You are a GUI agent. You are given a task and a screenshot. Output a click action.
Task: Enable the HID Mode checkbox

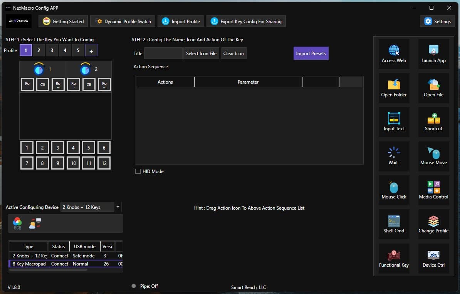(x=138, y=171)
